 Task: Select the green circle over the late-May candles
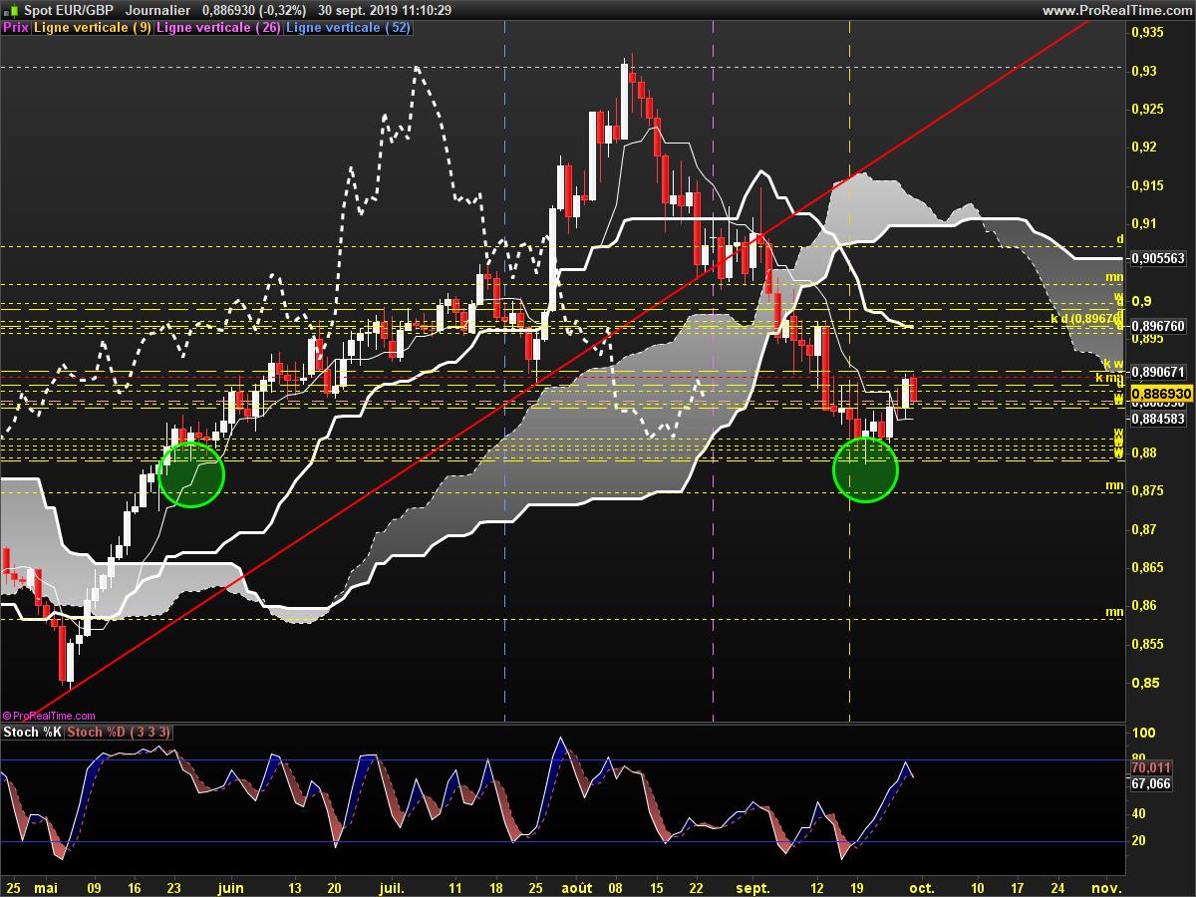coord(191,474)
